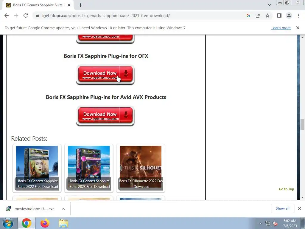The height and width of the screenshot is (229, 305).
Task: Bookmark this page with the star icon
Action: coord(267,16)
